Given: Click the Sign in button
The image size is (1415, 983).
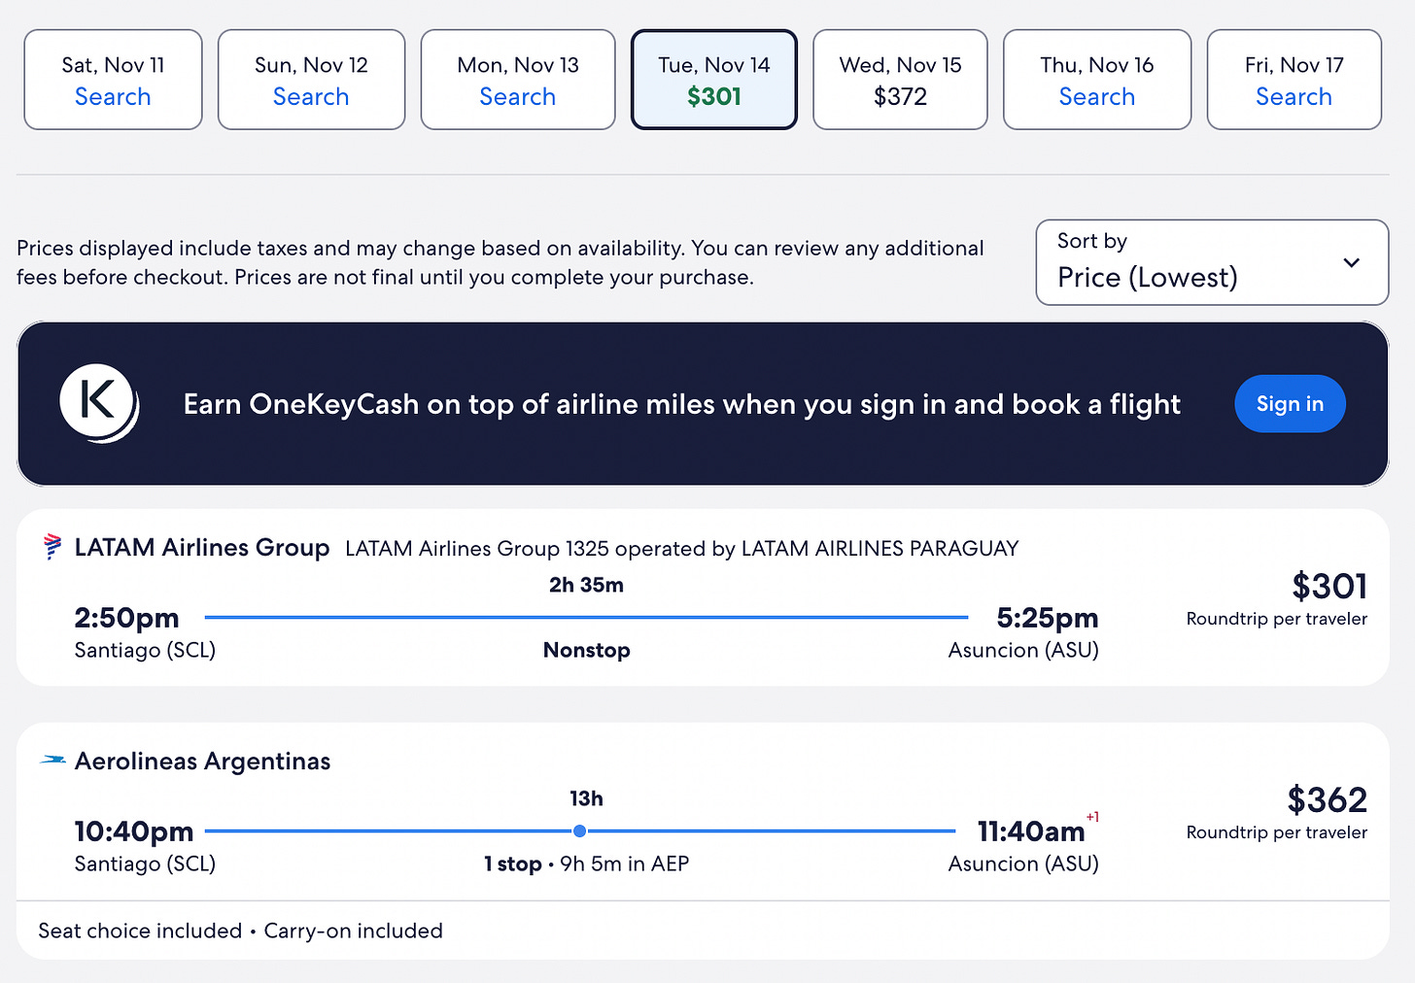Looking at the screenshot, I should (1290, 404).
